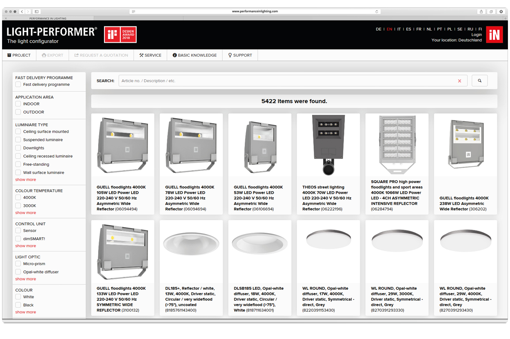The width and height of the screenshot is (510, 339).
Task: Switch language to FR
Action: tap(419, 29)
